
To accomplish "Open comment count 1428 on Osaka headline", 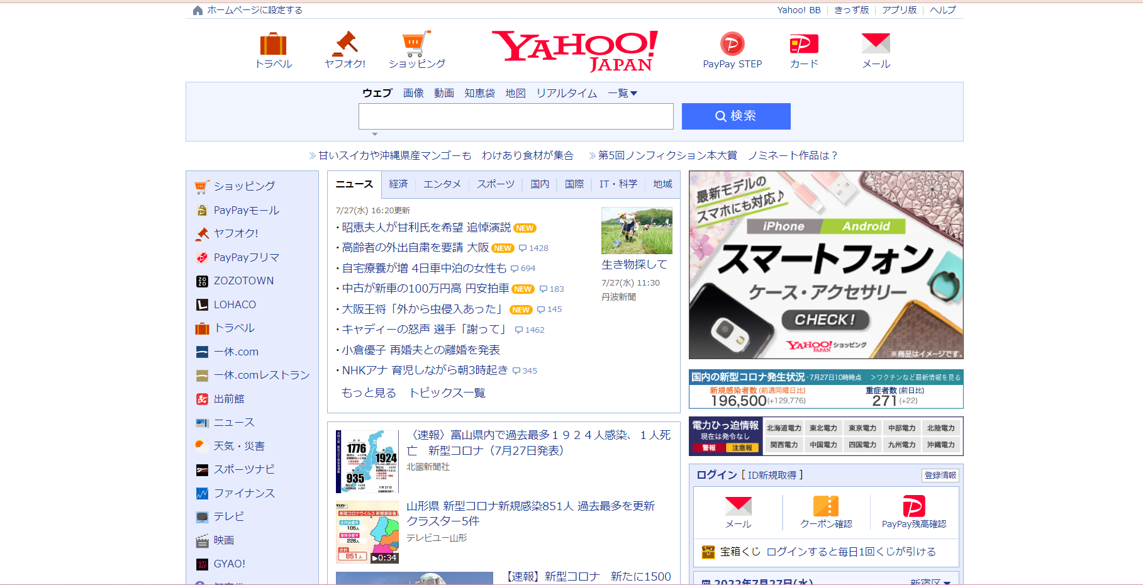I will [533, 248].
